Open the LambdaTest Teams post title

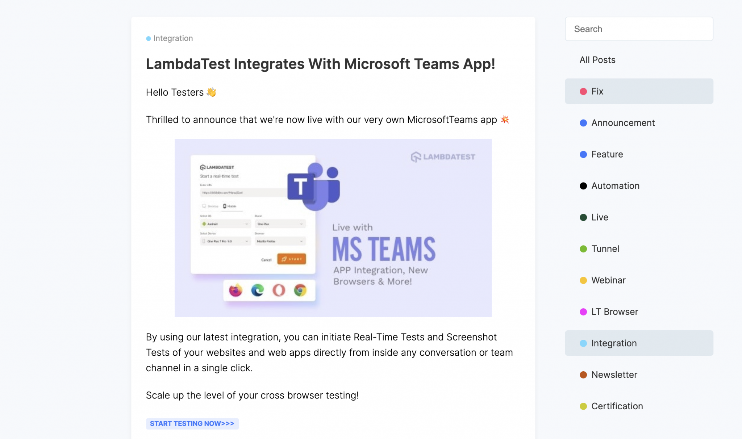(x=320, y=64)
